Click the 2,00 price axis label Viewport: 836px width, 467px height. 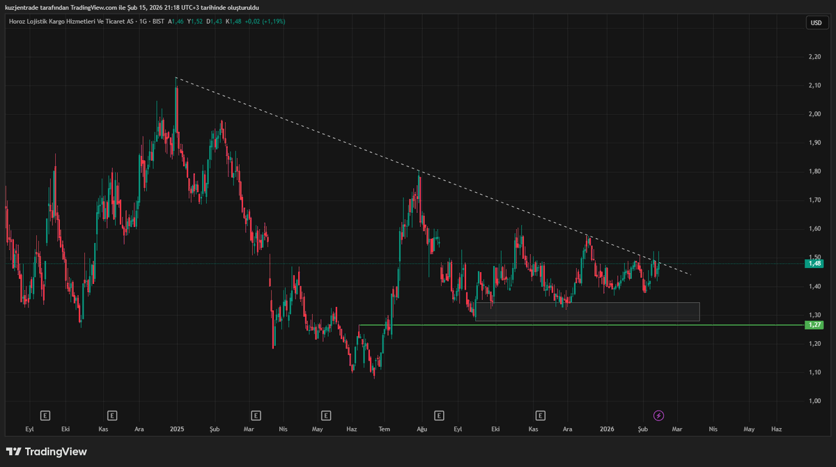point(814,114)
